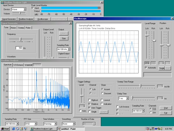Click the 500 Hz frequency input field
The image size is (174, 131).
pyautogui.click(x=19, y=48)
